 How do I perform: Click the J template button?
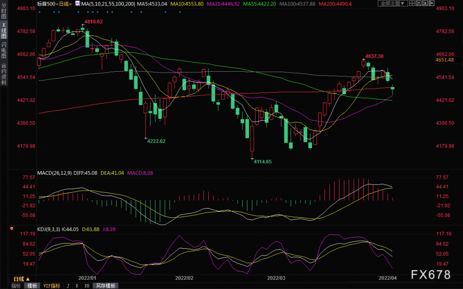[68, 286]
